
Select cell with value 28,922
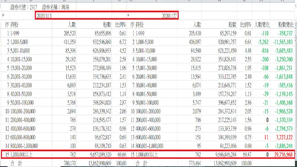(x=196, y=59)
